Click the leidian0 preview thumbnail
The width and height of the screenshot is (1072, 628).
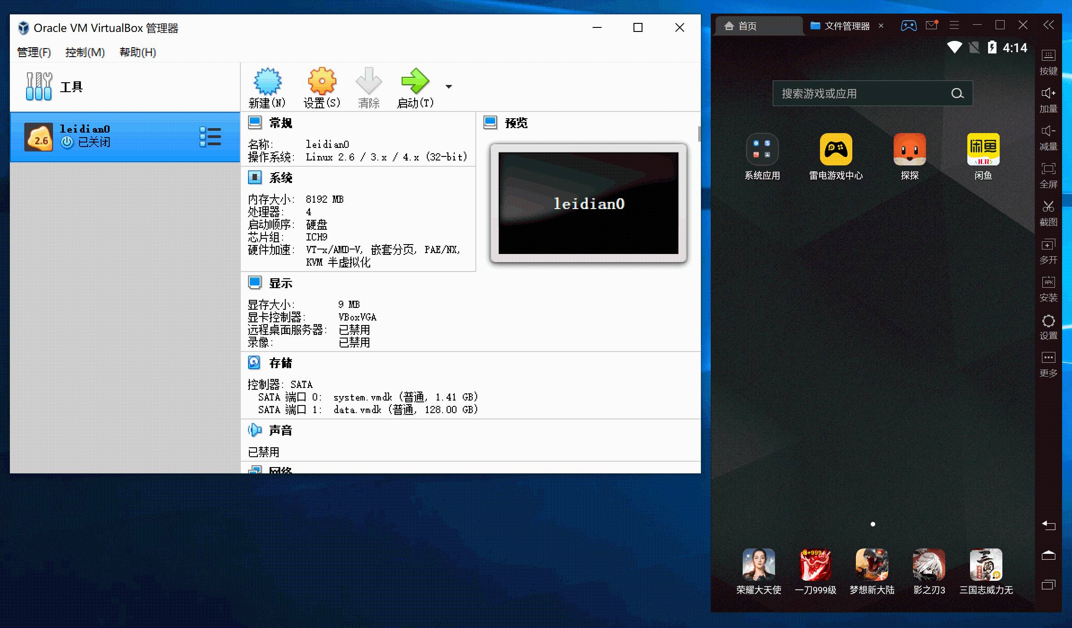tap(588, 203)
